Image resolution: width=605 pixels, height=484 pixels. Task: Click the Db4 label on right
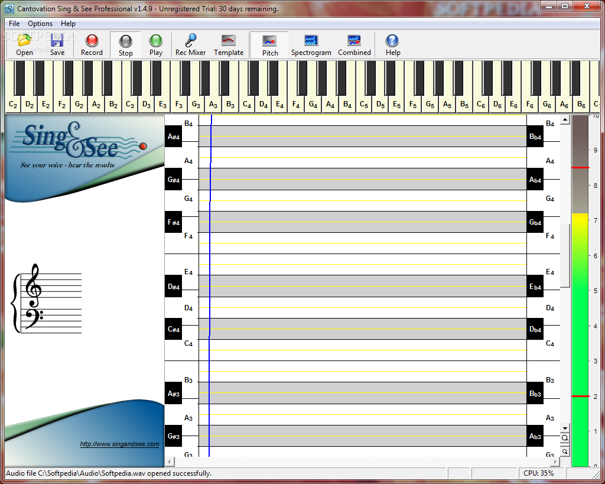point(535,329)
